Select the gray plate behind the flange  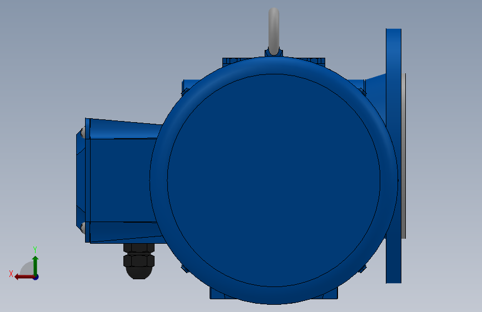pyautogui.click(x=404, y=155)
